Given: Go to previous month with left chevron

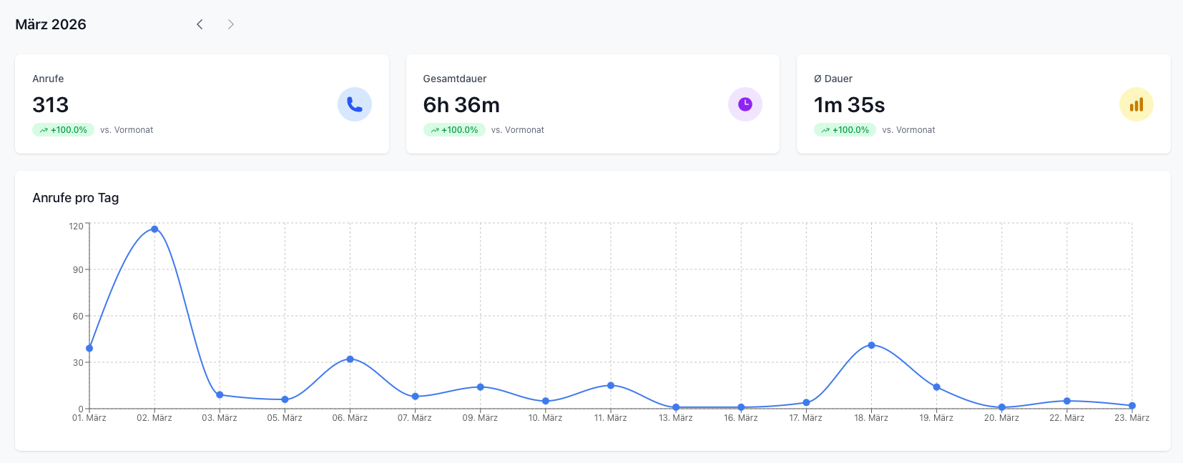Looking at the screenshot, I should point(200,24).
